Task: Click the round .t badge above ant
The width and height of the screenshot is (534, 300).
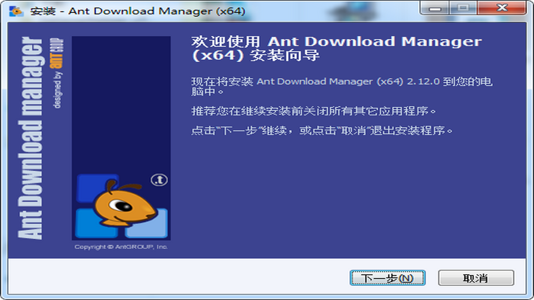Action: click(x=159, y=180)
